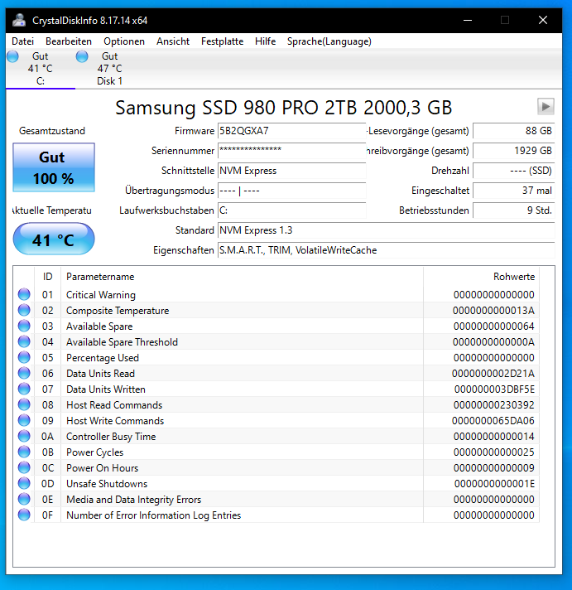572x590 pixels.
Task: Open the Festplatte menu
Action: [x=222, y=41]
